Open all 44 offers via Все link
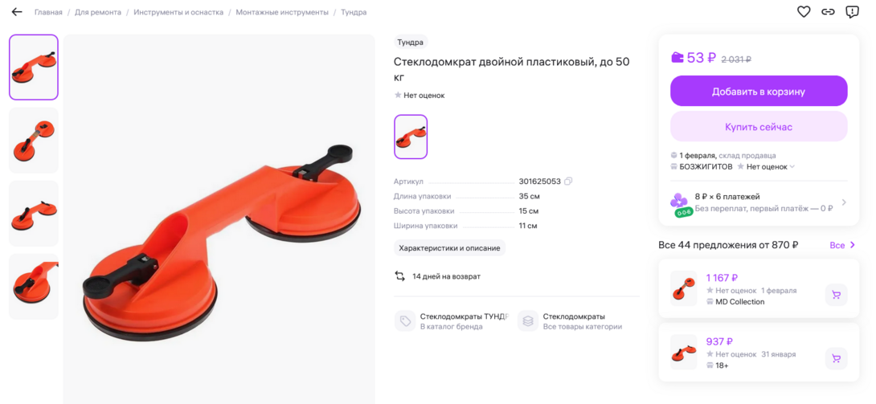876x404 pixels. pos(842,245)
